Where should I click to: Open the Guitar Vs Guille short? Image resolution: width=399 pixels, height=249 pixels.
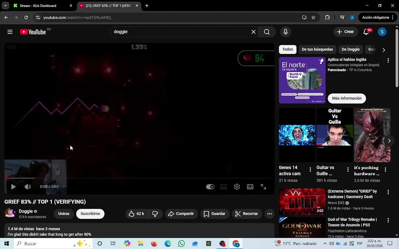click(x=335, y=135)
